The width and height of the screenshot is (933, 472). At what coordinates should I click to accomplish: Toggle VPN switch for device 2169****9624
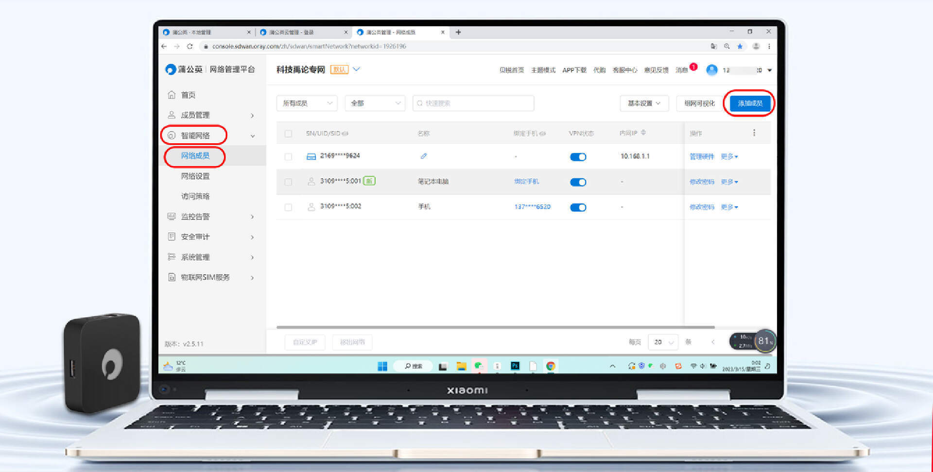coord(578,157)
